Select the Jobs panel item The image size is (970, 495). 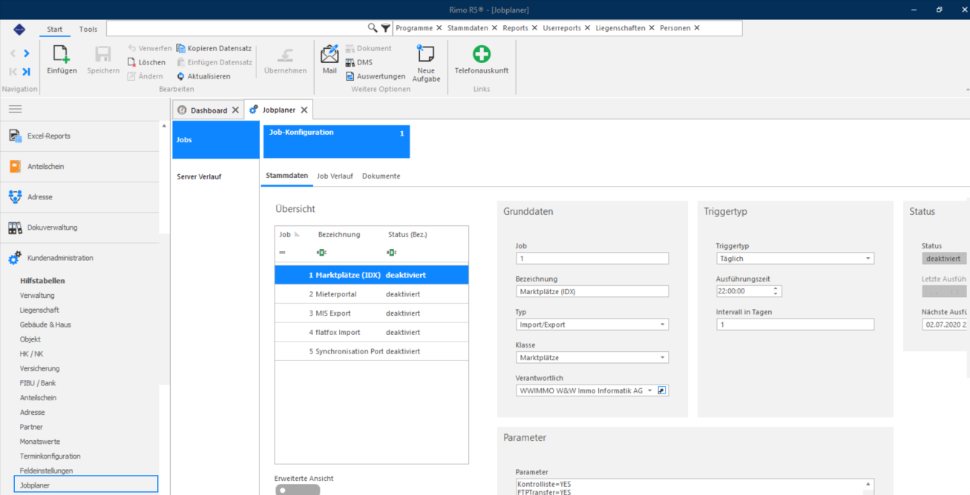tap(216, 139)
